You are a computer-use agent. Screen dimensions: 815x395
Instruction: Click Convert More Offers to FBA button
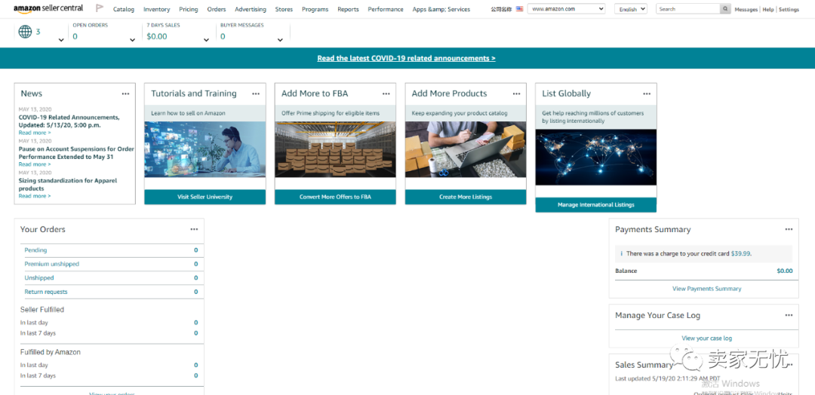pos(335,197)
